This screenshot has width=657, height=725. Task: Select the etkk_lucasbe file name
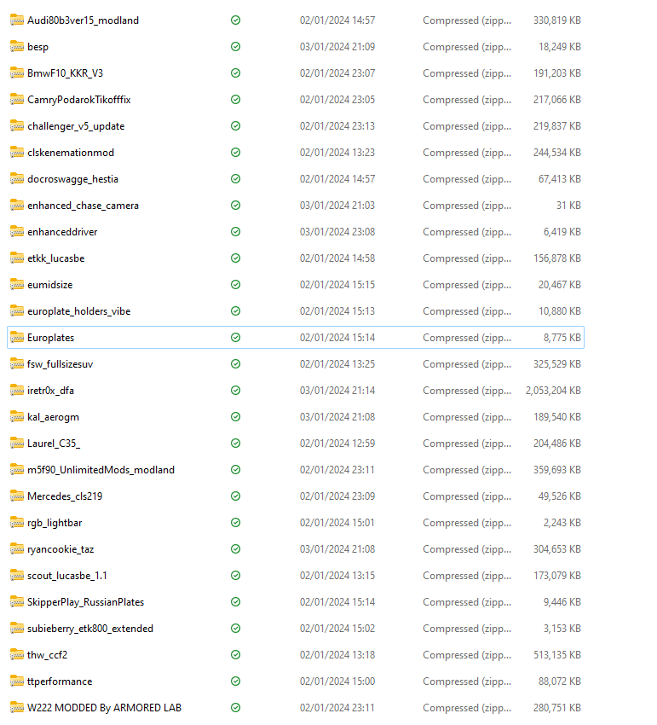pos(56,258)
